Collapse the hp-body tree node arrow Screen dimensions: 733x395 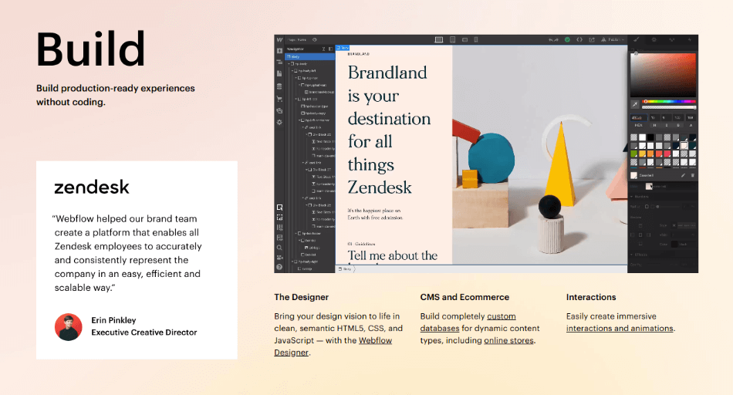tap(289, 63)
